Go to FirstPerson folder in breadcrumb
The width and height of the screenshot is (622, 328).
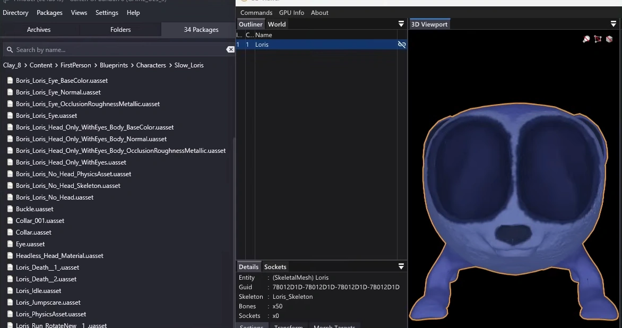(75, 65)
